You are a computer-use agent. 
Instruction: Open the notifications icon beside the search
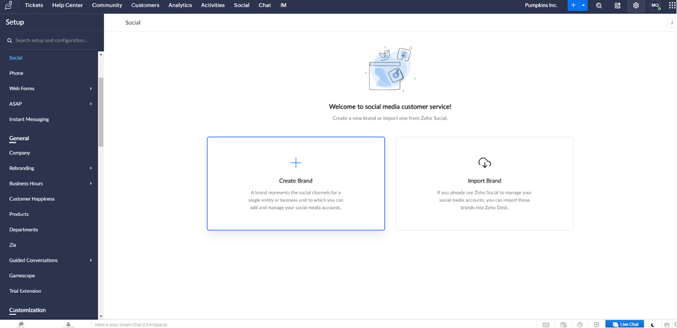click(x=617, y=5)
